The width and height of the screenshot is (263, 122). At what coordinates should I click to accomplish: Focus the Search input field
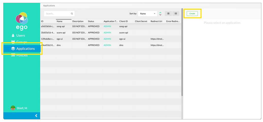(x=59, y=14)
